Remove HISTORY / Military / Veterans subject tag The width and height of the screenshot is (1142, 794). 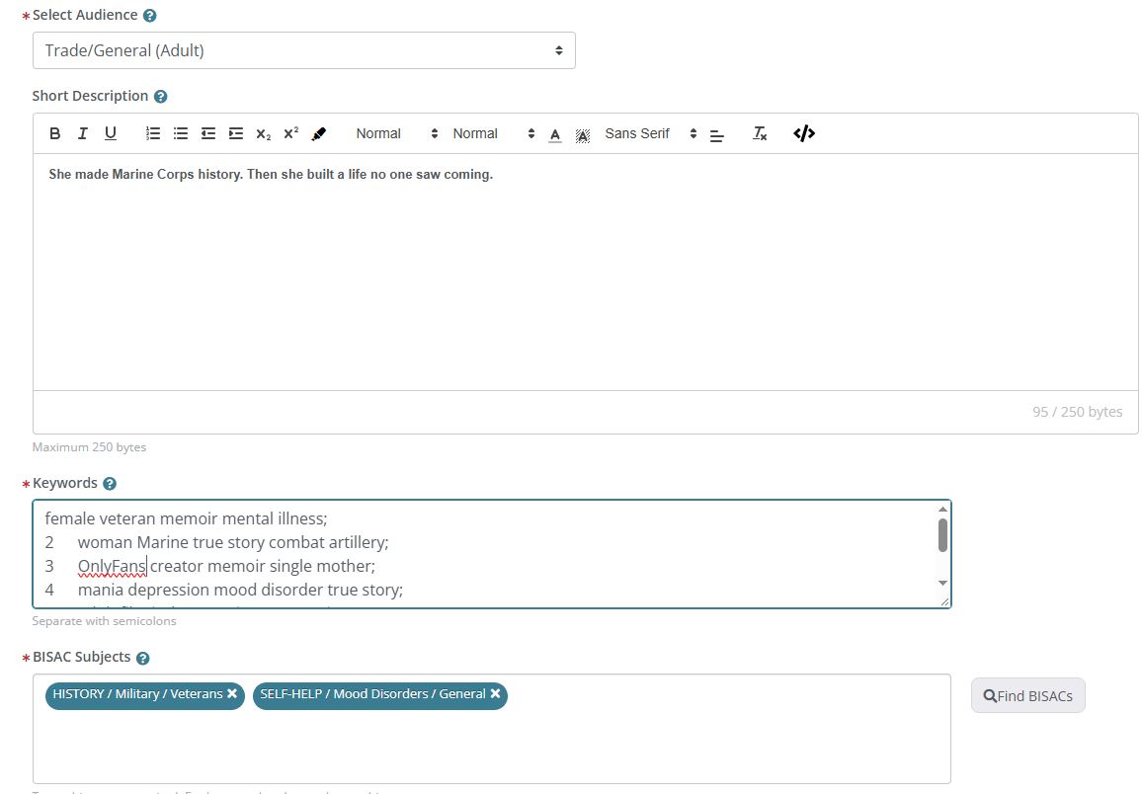click(x=232, y=693)
